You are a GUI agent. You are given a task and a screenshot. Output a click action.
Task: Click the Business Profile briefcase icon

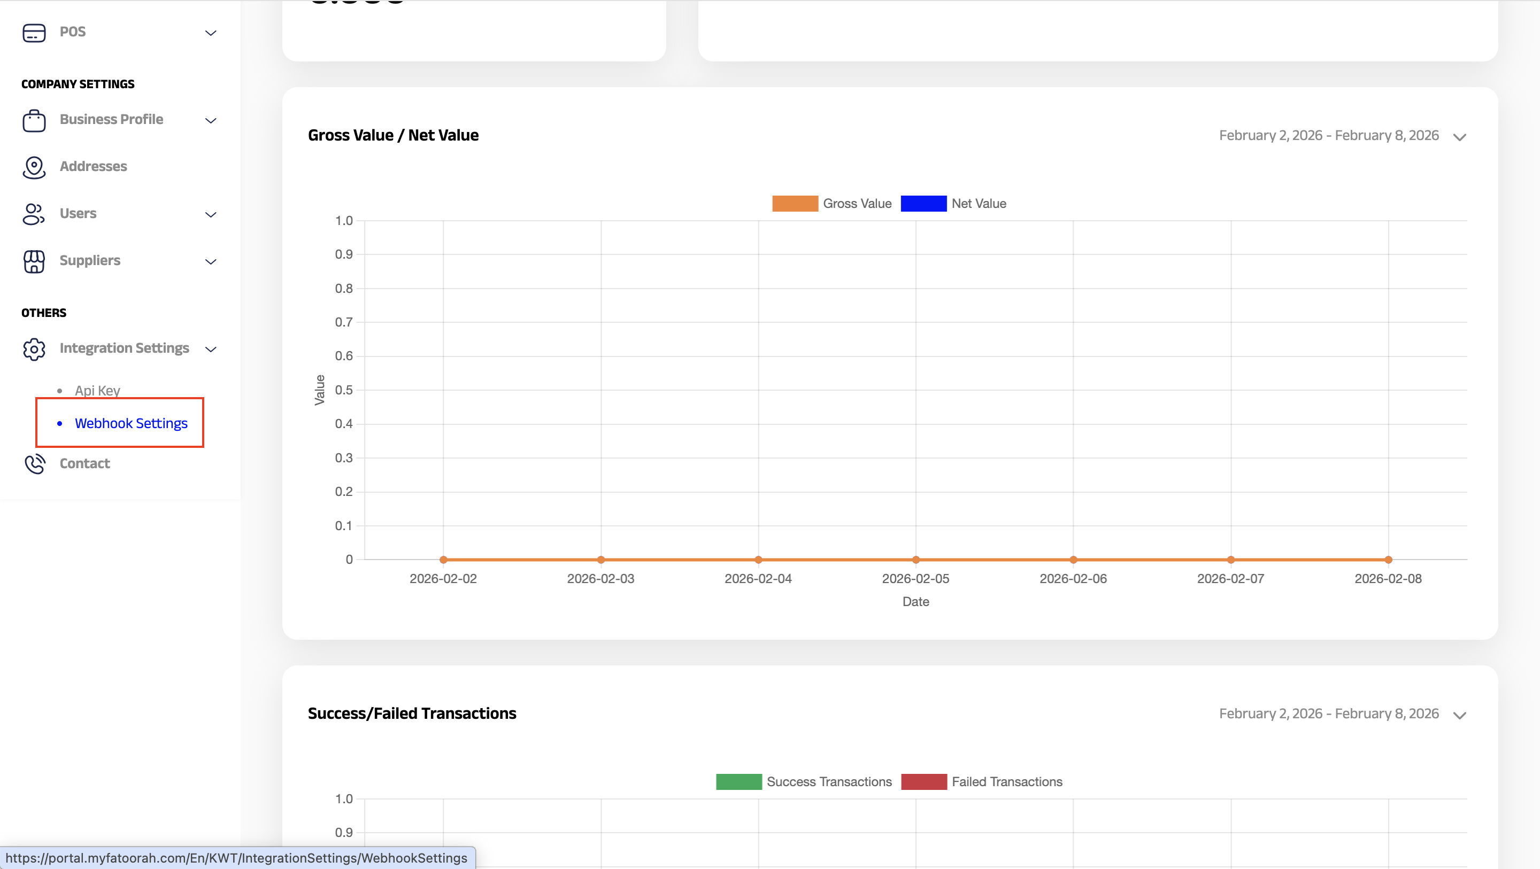pyautogui.click(x=34, y=120)
